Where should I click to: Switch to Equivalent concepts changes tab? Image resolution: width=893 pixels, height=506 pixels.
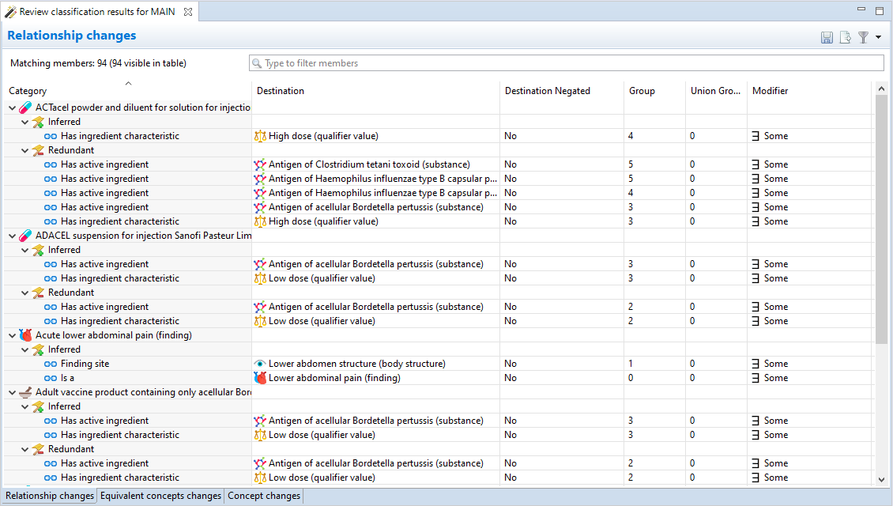pos(160,496)
